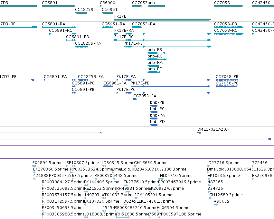The image size is (274, 219).
Task: Select EST RP003597108.5prime label
Action: (180, 214)
